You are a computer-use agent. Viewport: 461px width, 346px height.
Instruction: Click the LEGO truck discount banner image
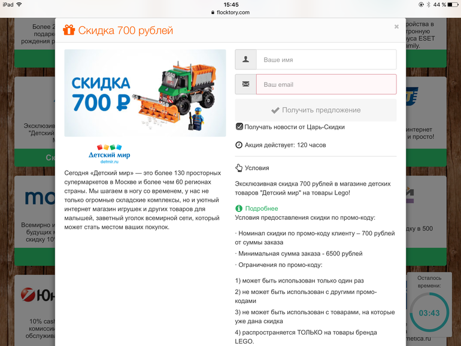tap(145, 93)
